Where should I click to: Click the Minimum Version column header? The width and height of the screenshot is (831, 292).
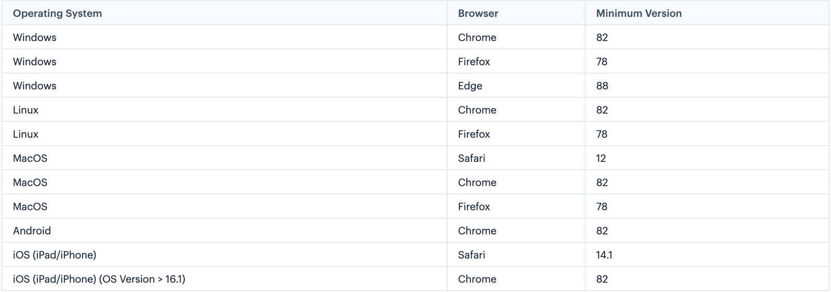639,13
